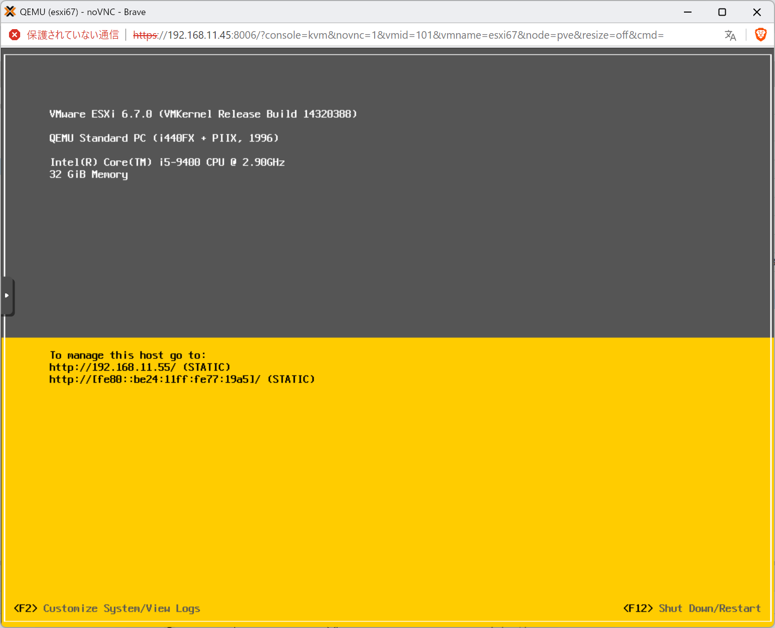Click the 32 GiB Memory text
Image resolution: width=775 pixels, height=628 pixels.
89,174
